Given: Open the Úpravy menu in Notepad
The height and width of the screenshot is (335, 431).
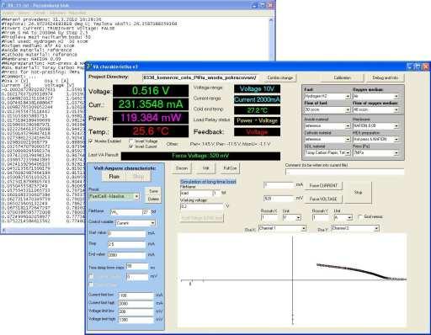Looking at the screenshot, I should tap(24, 13).
